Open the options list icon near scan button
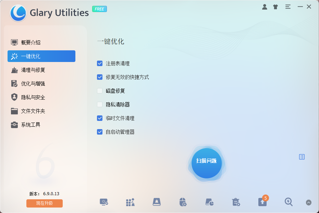The width and height of the screenshot is (319, 213). [302, 157]
